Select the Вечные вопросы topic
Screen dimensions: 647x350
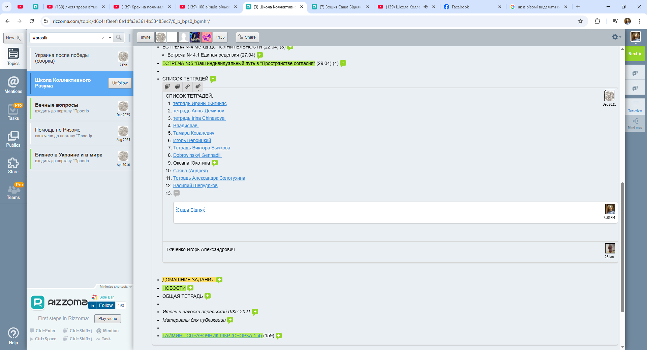click(x=74, y=108)
